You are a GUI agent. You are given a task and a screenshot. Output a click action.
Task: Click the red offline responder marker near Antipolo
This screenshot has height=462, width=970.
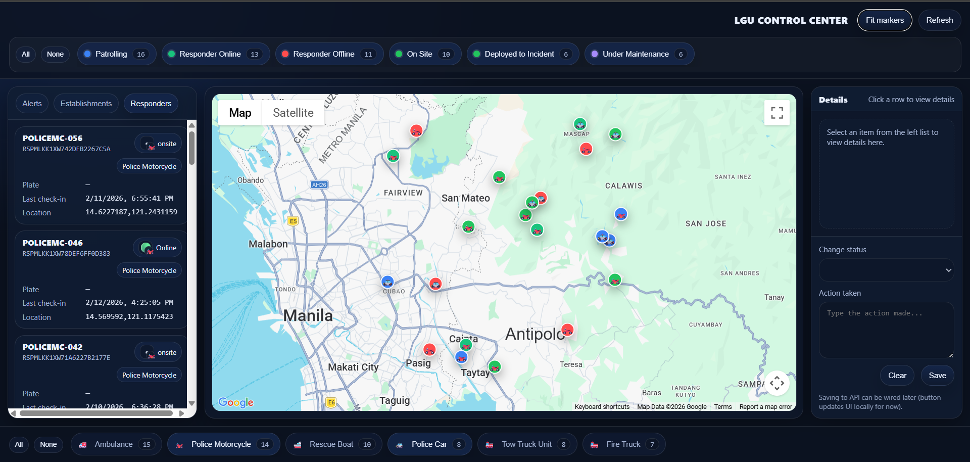coord(567,330)
